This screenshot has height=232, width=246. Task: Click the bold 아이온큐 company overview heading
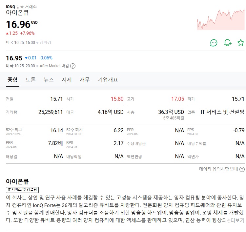pos(17,181)
